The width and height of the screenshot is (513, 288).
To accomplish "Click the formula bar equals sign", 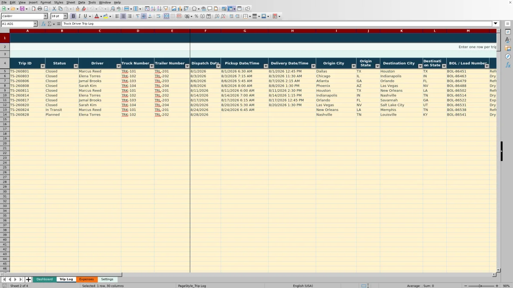I will pyautogui.click(x=59, y=24).
